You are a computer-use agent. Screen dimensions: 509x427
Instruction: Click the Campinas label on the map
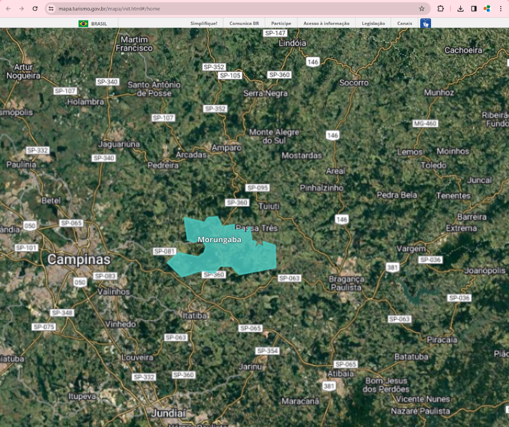click(79, 260)
